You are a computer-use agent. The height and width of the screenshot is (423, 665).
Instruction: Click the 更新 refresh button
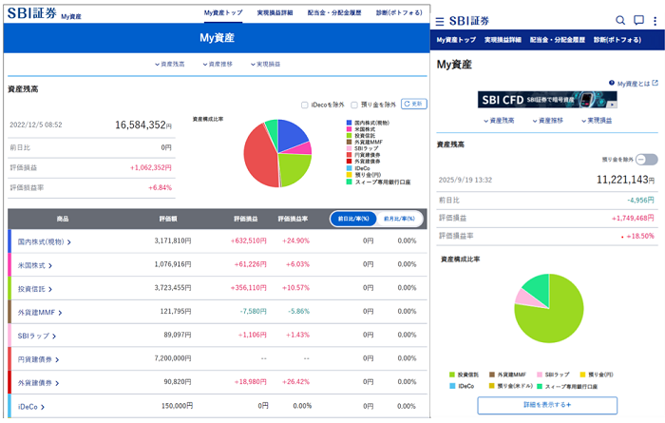413,105
